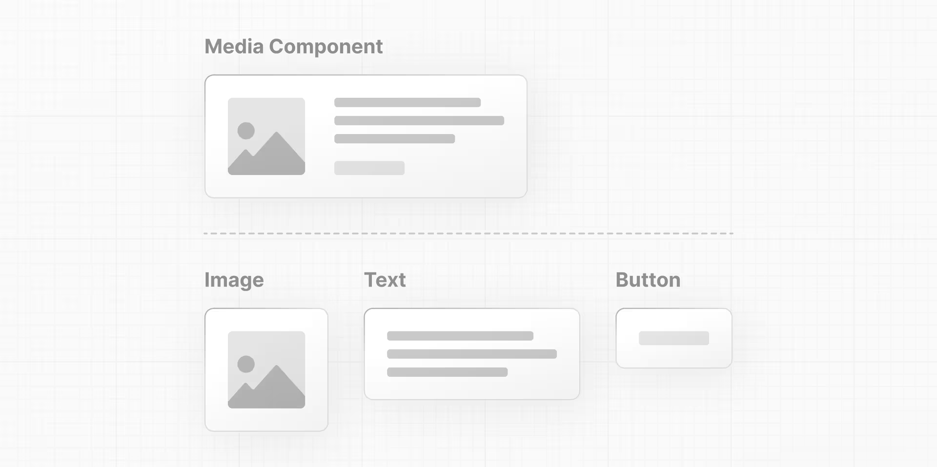Screen dimensions: 937x467
Task: Click the button placeholder in the Button card
Action: (x=674, y=338)
